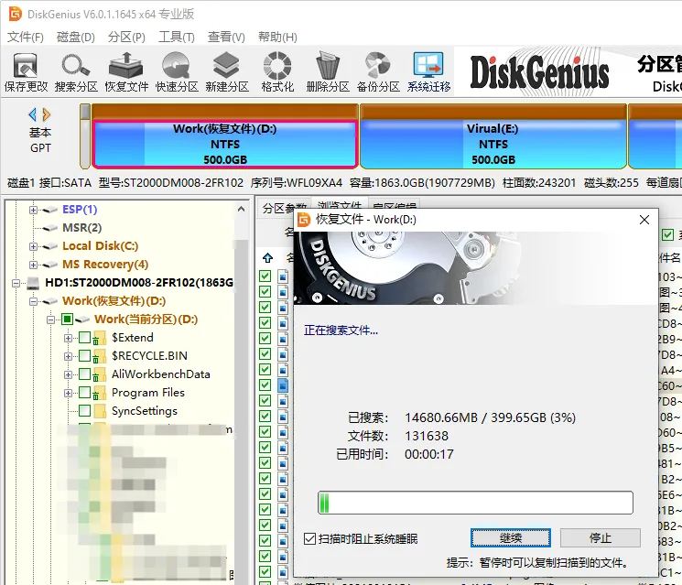
Task: Expand the Program Files folder node
Action: click(x=69, y=393)
